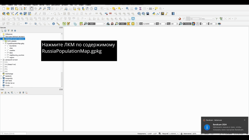This screenshot has height=140, width=249.
Task: Click the Bandicam 2024 notification text
Action: pos(220,125)
